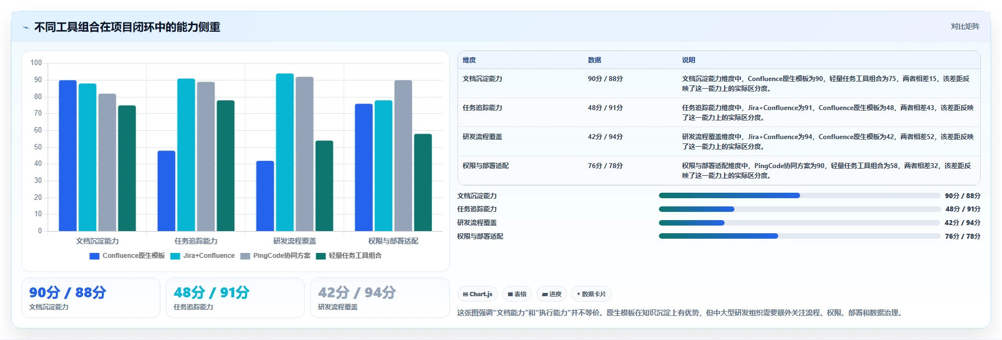
Task: Open the 48分 / 91分 data card
Action: click(235, 298)
